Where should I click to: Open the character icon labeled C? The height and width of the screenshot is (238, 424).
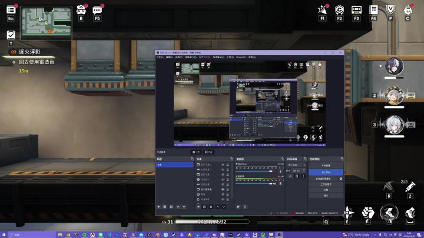[408, 10]
